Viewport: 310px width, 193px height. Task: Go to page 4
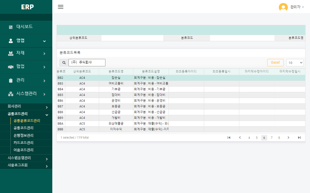(249, 138)
